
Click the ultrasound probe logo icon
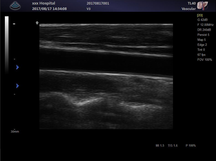[x=15, y=6]
